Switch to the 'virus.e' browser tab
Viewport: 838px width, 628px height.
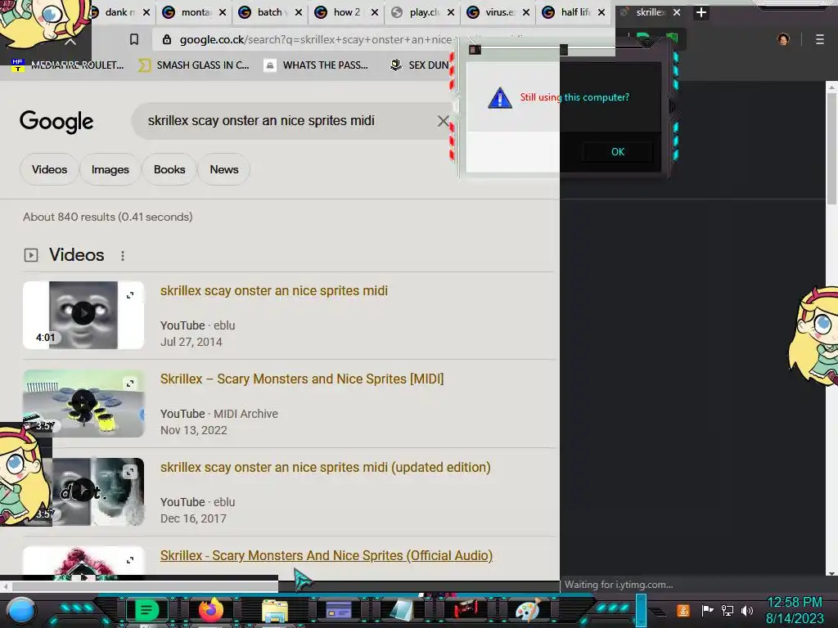coord(497,12)
